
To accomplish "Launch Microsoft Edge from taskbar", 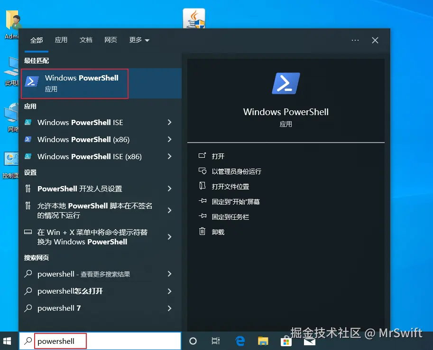I will pyautogui.click(x=240, y=341).
